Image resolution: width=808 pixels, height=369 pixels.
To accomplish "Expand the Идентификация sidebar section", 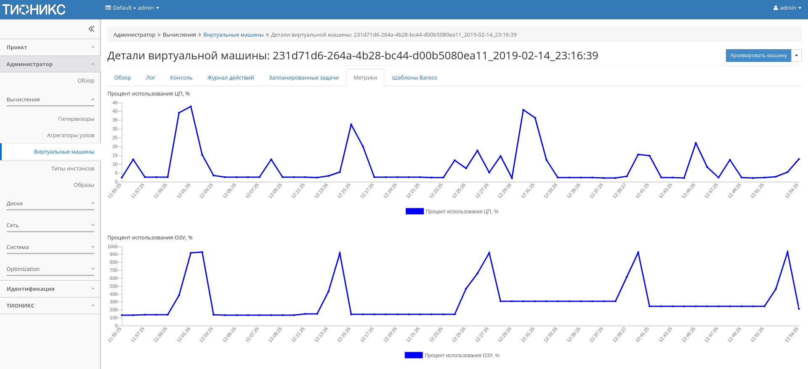I will (x=50, y=289).
